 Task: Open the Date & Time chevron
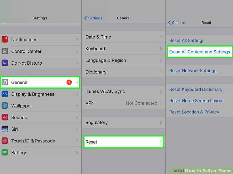point(161,37)
